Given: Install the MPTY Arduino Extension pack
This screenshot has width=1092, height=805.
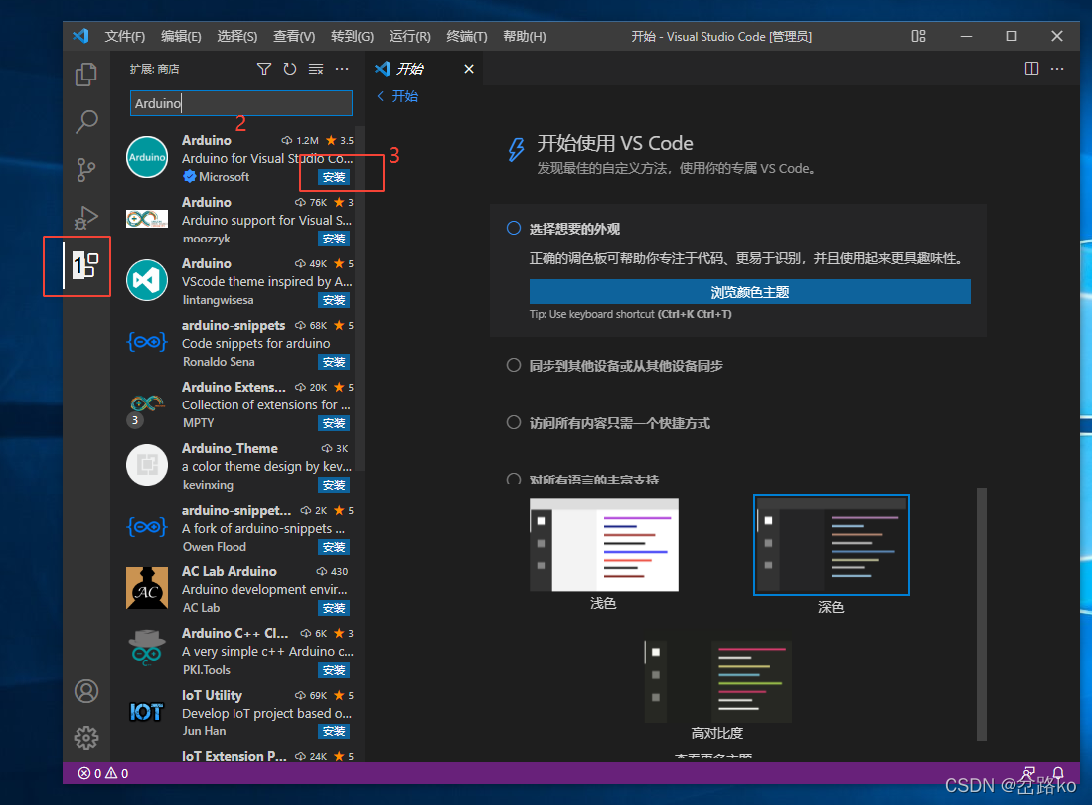Looking at the screenshot, I should pos(334,423).
